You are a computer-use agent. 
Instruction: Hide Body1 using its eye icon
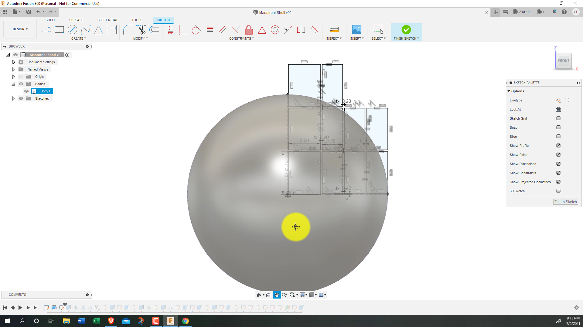(x=26, y=91)
